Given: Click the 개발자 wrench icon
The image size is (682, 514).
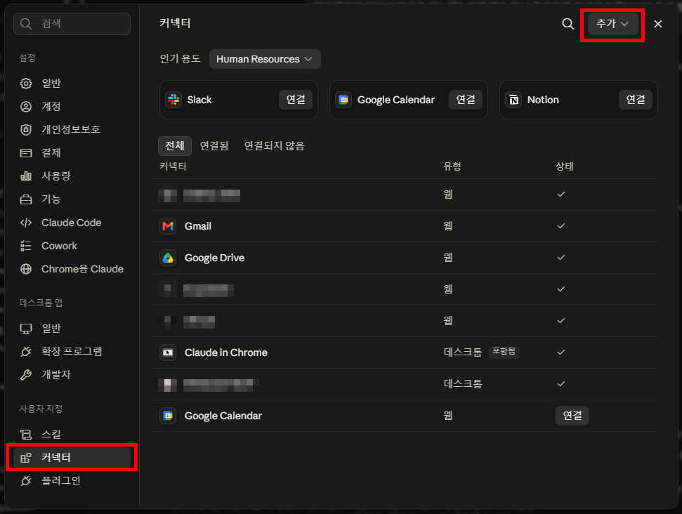Looking at the screenshot, I should pos(26,374).
